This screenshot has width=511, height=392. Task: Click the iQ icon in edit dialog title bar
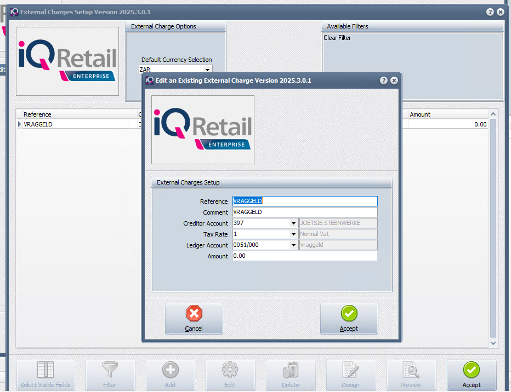point(150,80)
